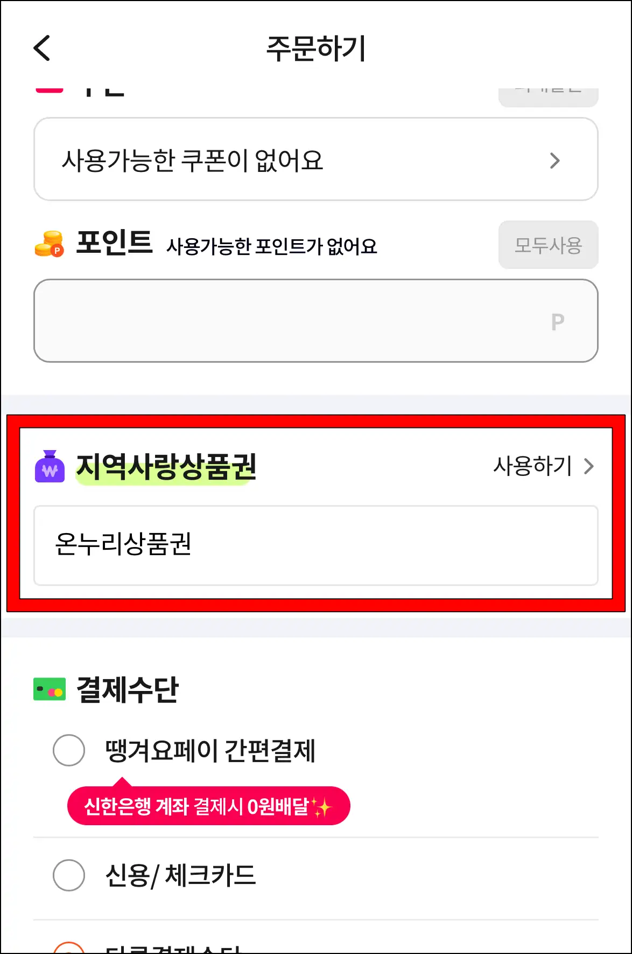Click the 사용가능한 쿠폰이 없어요 row
Image resolution: width=632 pixels, height=954 pixels.
point(316,160)
